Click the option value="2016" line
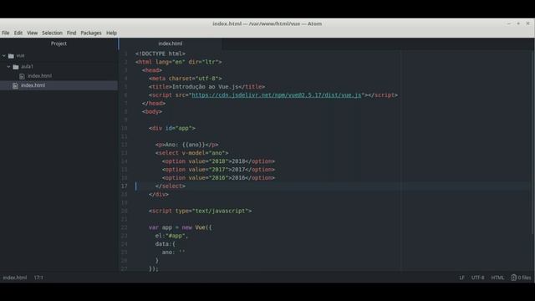The width and height of the screenshot is (535, 301). (x=218, y=178)
